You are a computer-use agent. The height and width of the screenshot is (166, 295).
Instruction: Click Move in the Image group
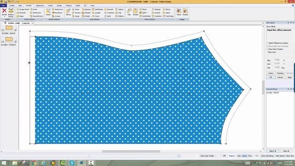point(179,12)
